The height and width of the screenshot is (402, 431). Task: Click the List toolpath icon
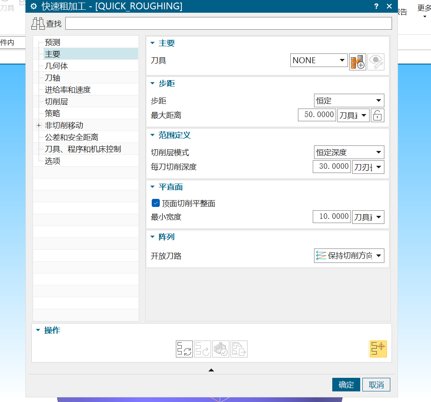pyautogui.click(x=239, y=349)
